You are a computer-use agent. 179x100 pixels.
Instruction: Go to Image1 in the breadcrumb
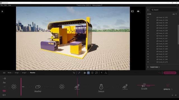(24, 73)
